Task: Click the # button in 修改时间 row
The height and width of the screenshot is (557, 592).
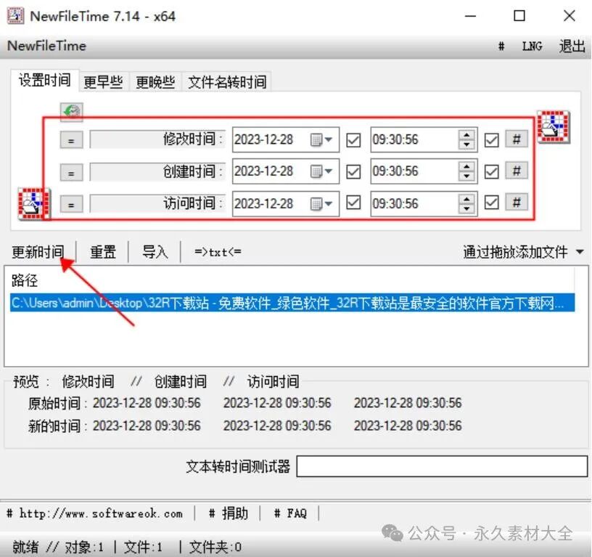Action: pos(517,139)
